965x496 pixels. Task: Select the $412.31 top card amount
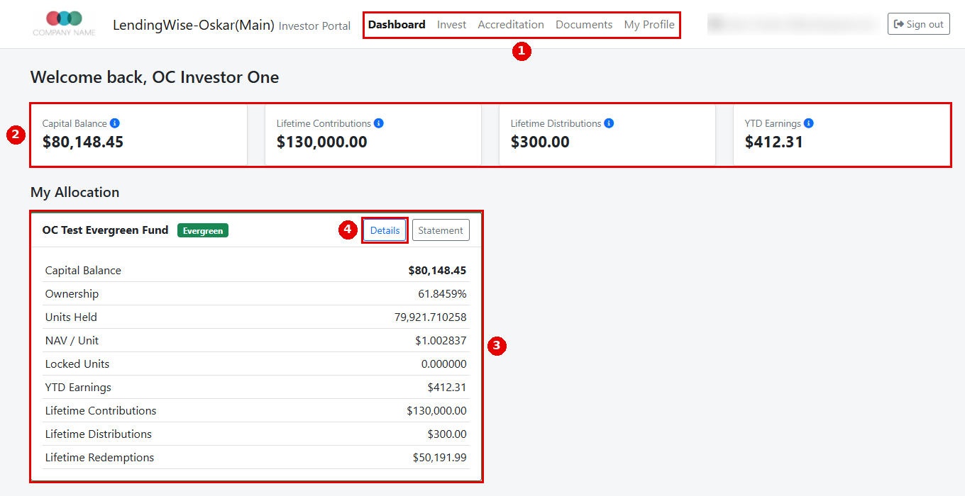(x=774, y=142)
